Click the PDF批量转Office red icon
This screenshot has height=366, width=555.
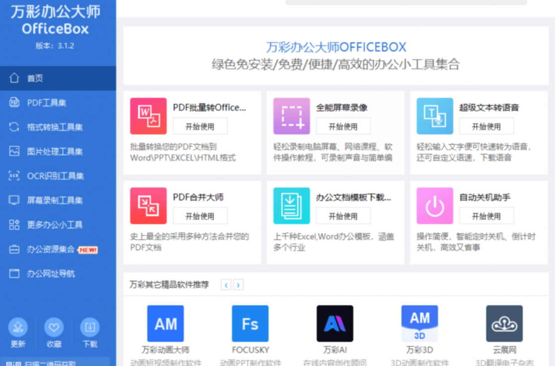pos(148,116)
